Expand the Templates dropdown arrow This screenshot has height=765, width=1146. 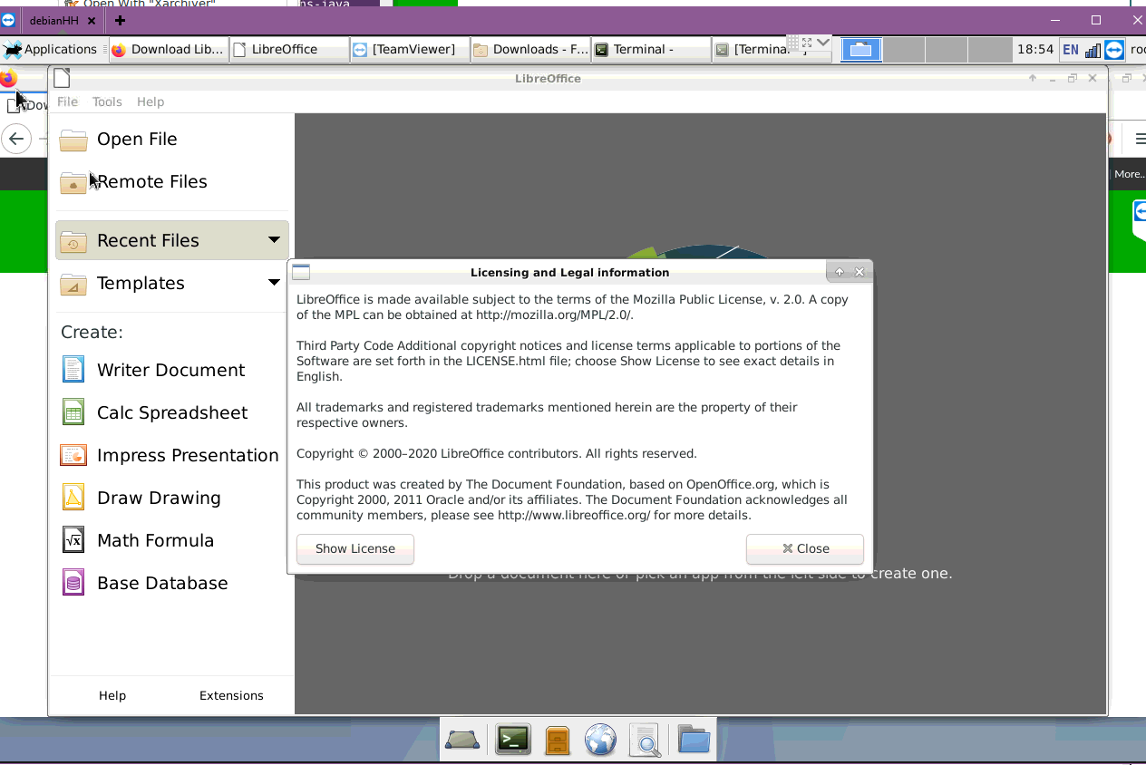pyautogui.click(x=274, y=283)
